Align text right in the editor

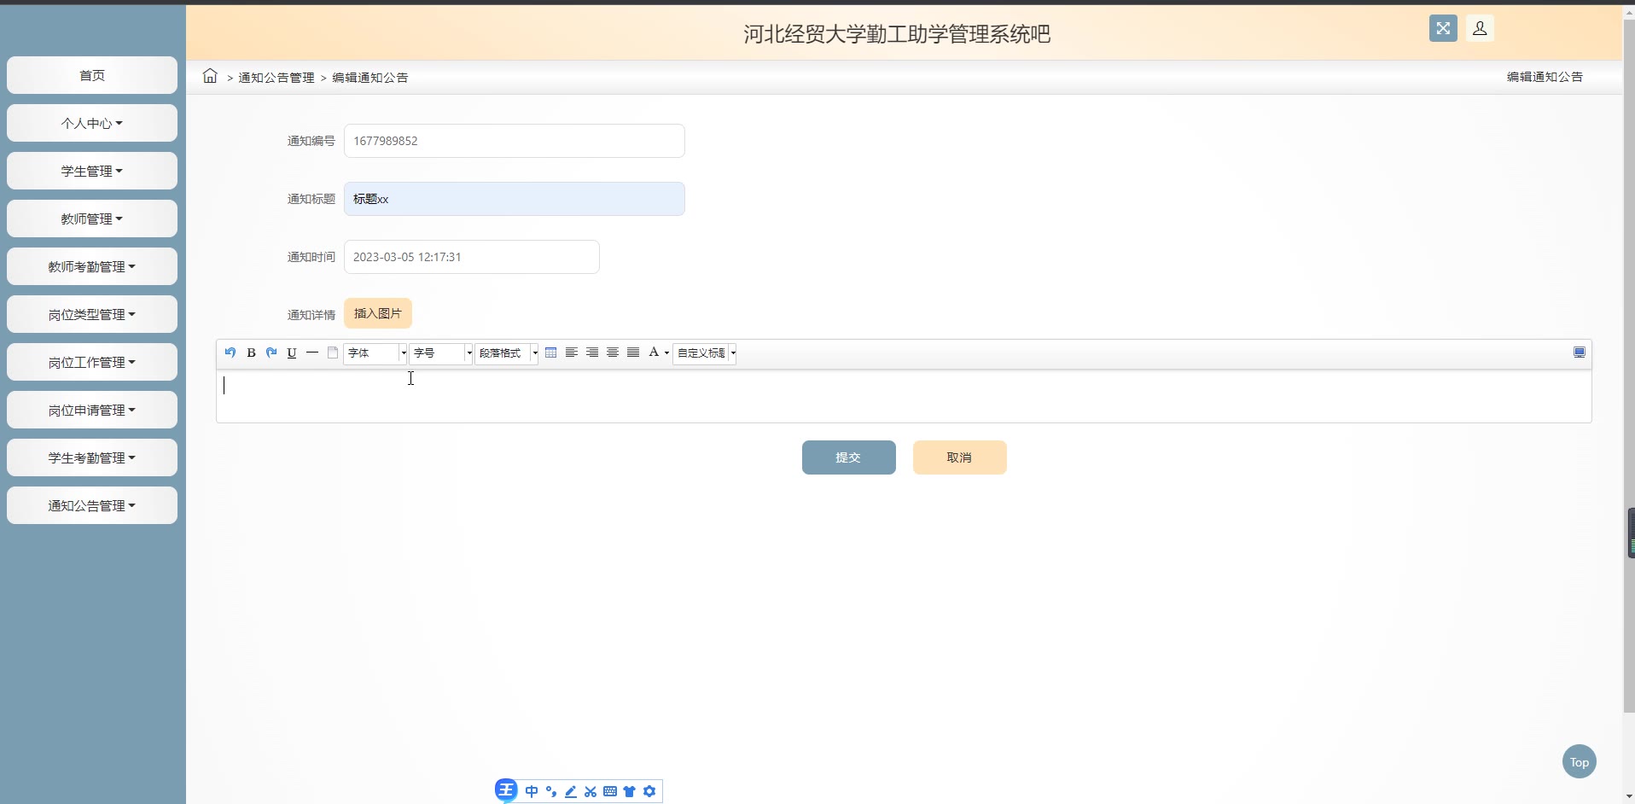592,352
